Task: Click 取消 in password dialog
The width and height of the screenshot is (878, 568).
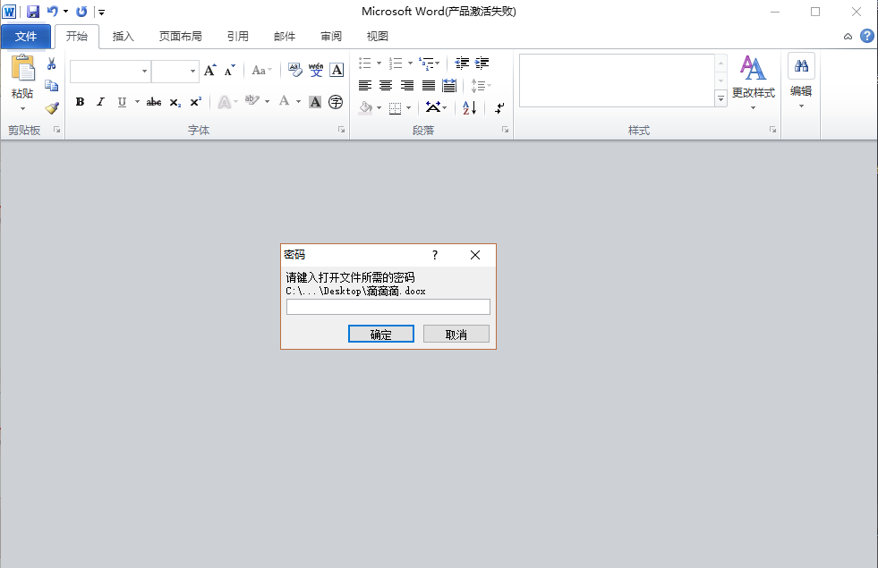Action: pos(456,334)
